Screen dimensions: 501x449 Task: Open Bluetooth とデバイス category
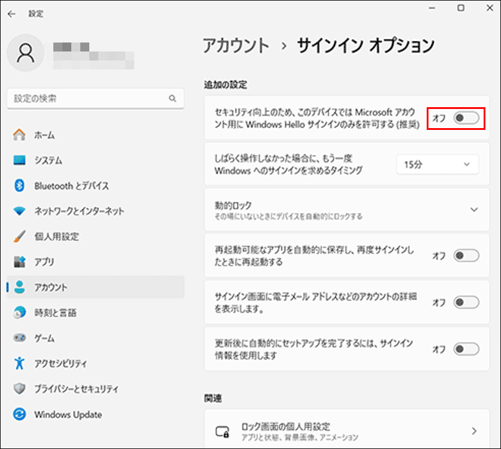point(95,186)
